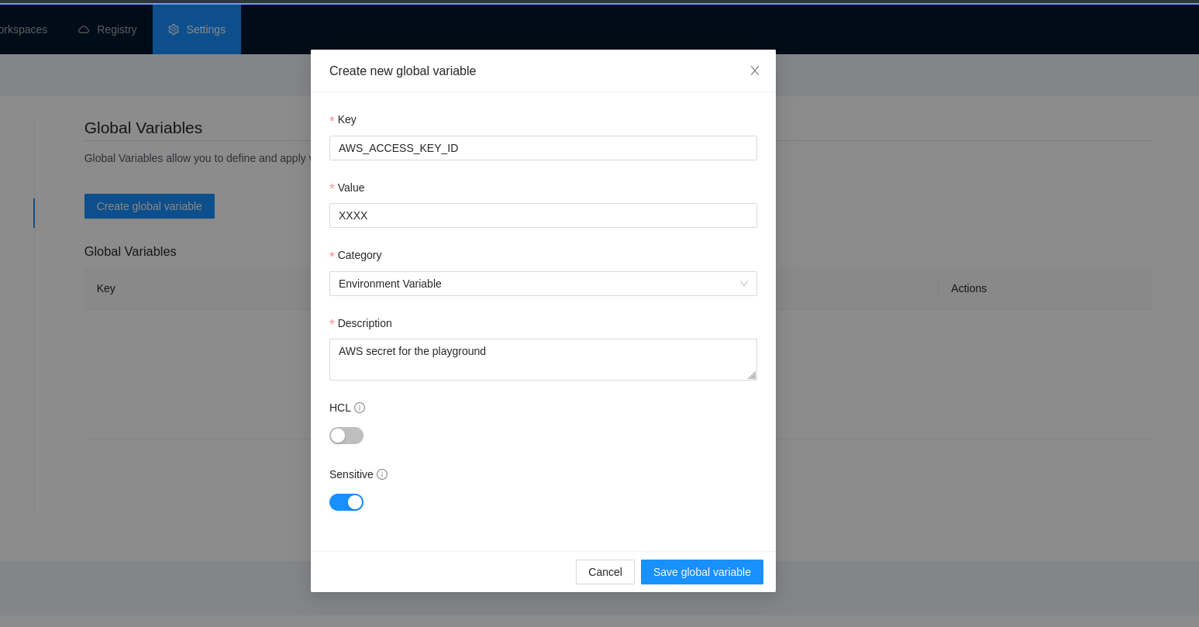1199x627 pixels.
Task: Click into the Value input field
Action: [x=543, y=215]
